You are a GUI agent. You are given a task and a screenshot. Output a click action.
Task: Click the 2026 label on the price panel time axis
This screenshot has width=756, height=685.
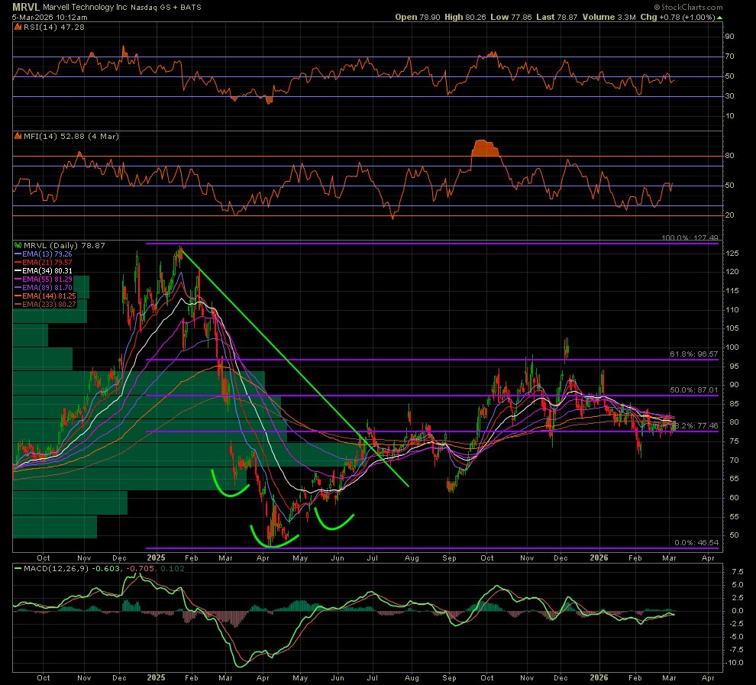(x=599, y=557)
